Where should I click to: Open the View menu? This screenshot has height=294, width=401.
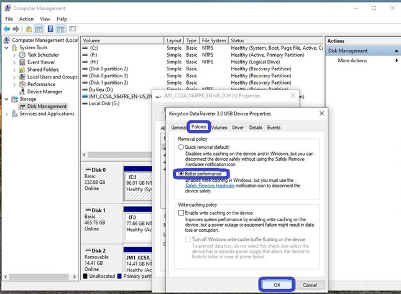[45, 19]
